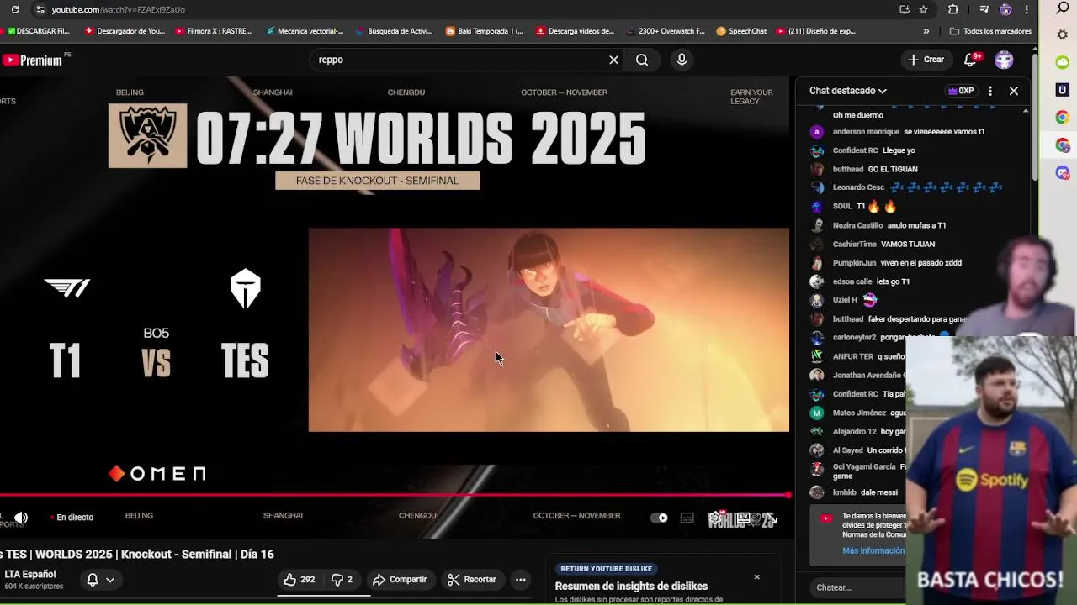Viewport: 1077px width, 605px height.
Task: Open the Chrome icon in sidebar
Action: [1063, 118]
